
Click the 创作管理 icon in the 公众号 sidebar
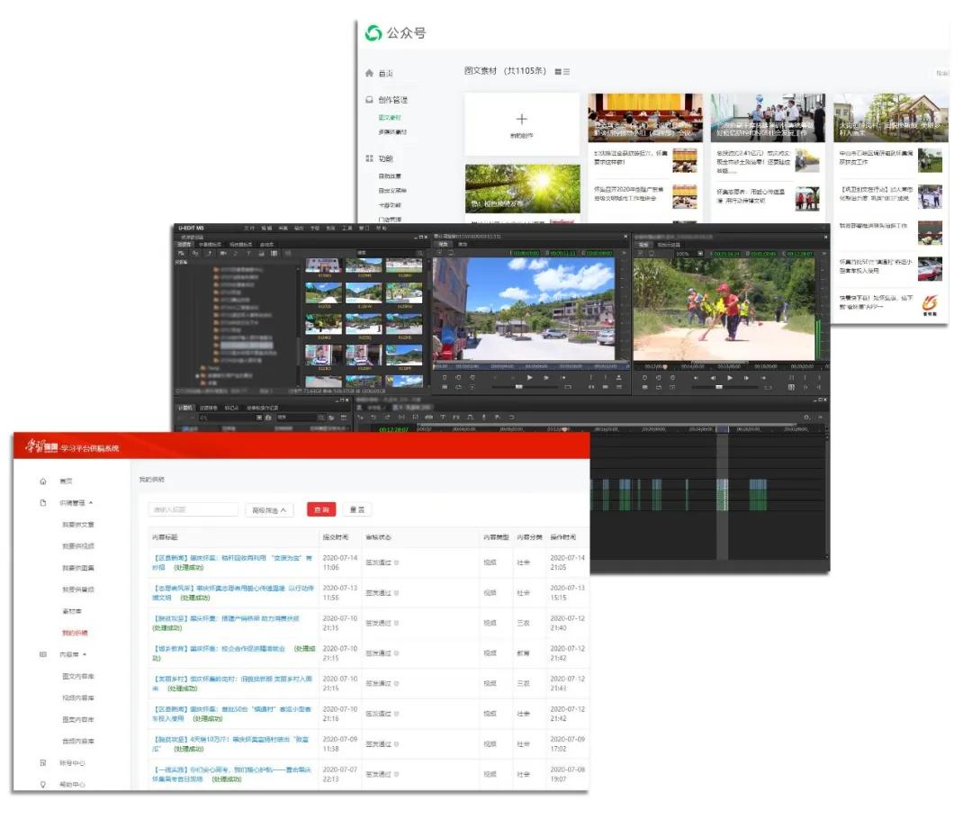coord(369,99)
